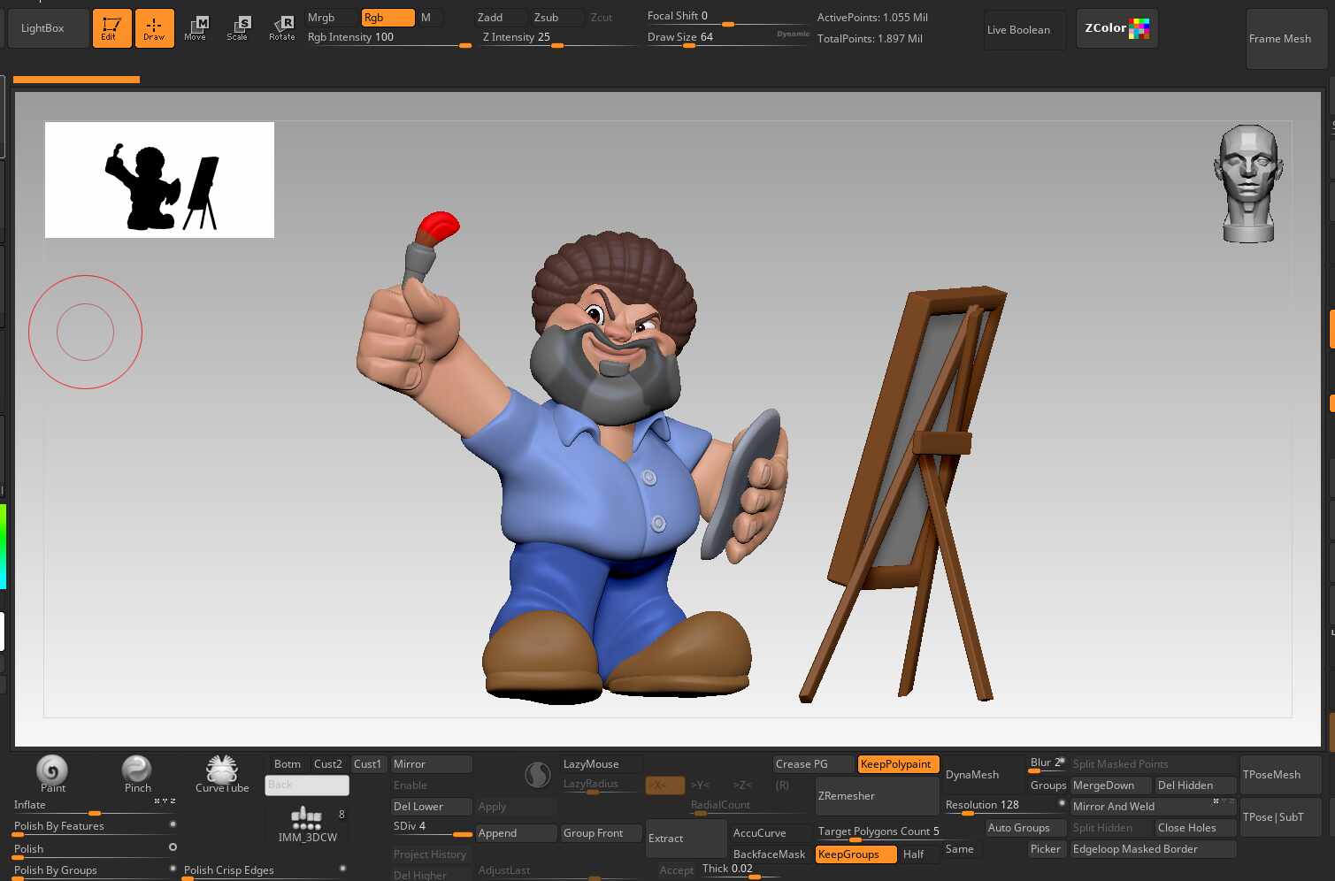Image resolution: width=1335 pixels, height=881 pixels.
Task: Click the head camera orientation thumbnail
Action: (x=1248, y=184)
